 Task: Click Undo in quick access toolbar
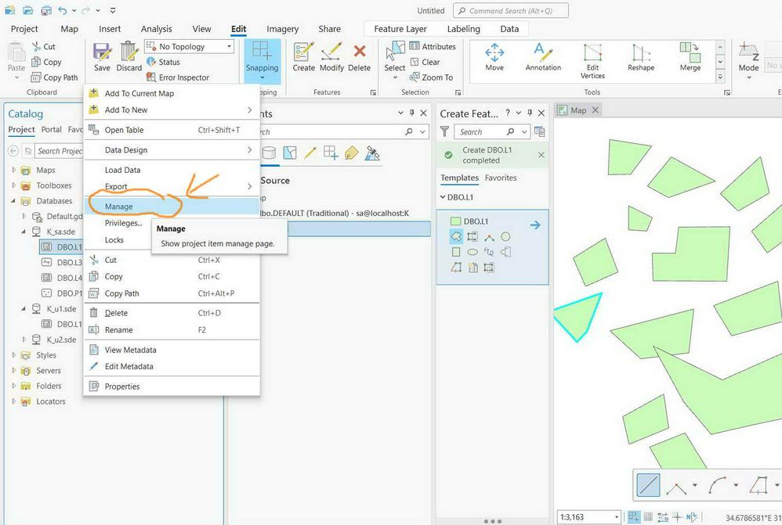coord(63,10)
